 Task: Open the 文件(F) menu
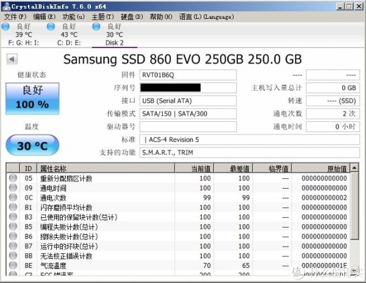click(x=15, y=17)
